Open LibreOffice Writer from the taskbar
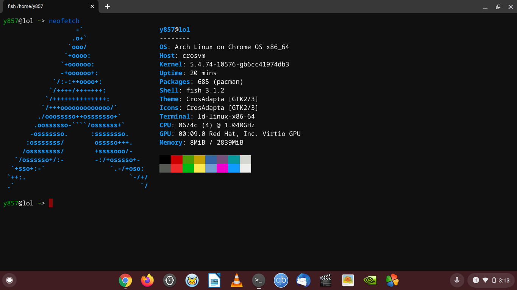The height and width of the screenshot is (290, 517). click(x=214, y=280)
